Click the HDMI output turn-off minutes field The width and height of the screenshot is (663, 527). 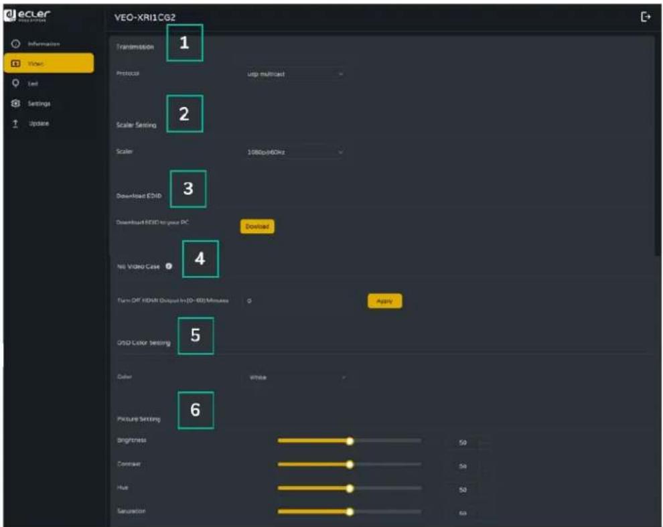click(298, 301)
